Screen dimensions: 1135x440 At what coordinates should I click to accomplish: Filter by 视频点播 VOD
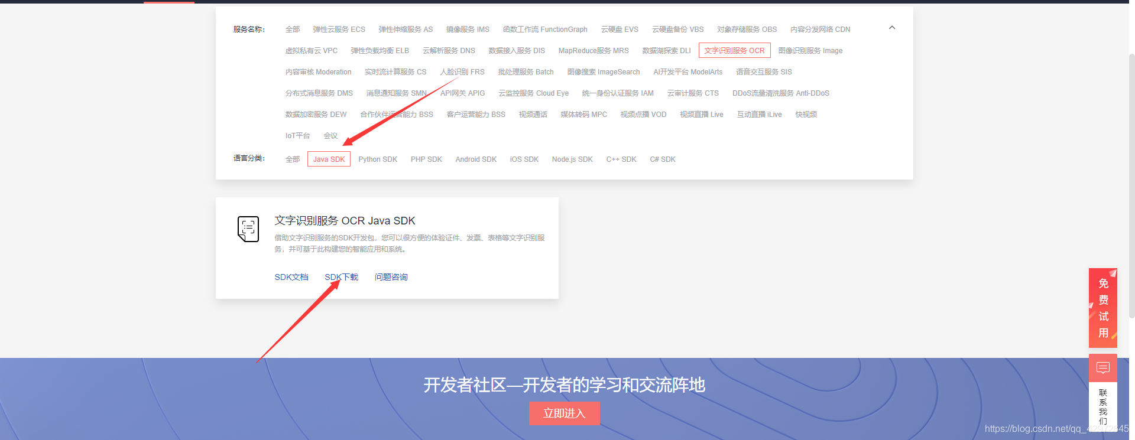click(x=643, y=115)
